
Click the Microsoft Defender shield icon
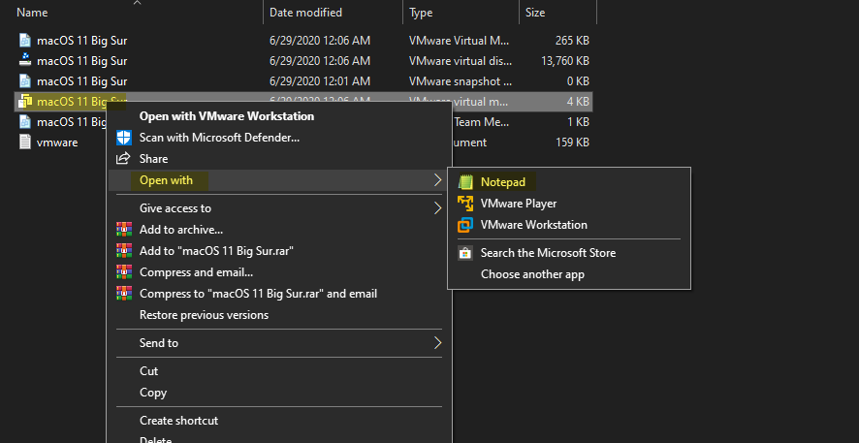click(x=124, y=138)
